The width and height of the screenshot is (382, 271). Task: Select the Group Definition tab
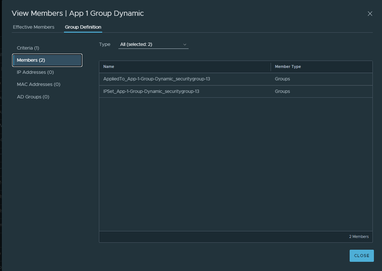[x=83, y=27]
